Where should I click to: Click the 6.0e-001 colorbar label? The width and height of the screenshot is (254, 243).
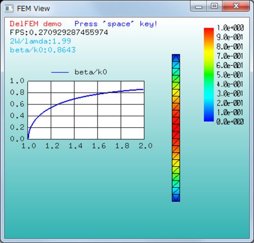pos(230,65)
